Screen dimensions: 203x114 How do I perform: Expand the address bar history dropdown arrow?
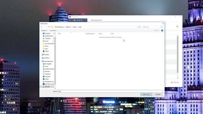[x=137, y=27]
